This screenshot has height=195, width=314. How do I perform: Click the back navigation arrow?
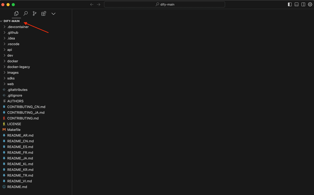(91, 4)
